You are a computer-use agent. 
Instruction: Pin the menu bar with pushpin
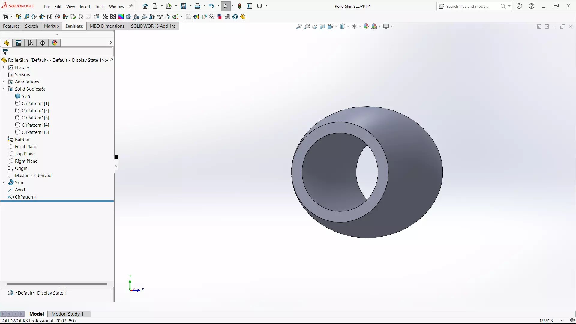coord(131,6)
